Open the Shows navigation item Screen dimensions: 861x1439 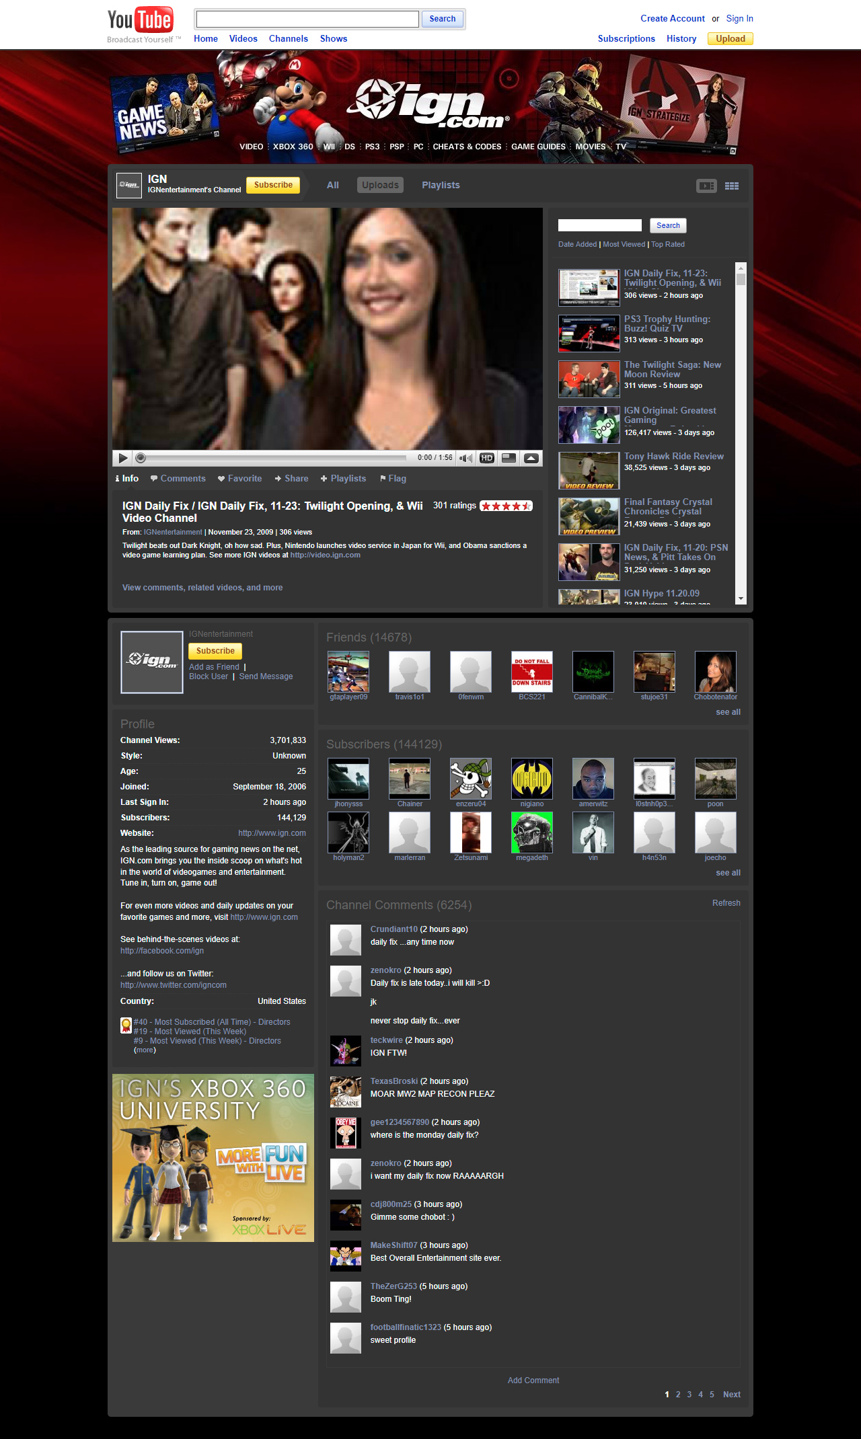point(334,38)
